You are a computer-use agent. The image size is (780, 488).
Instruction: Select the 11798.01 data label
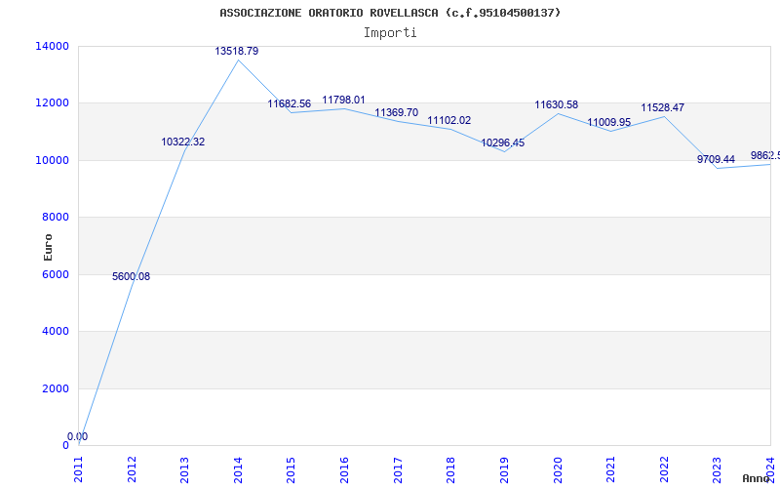[x=344, y=101]
